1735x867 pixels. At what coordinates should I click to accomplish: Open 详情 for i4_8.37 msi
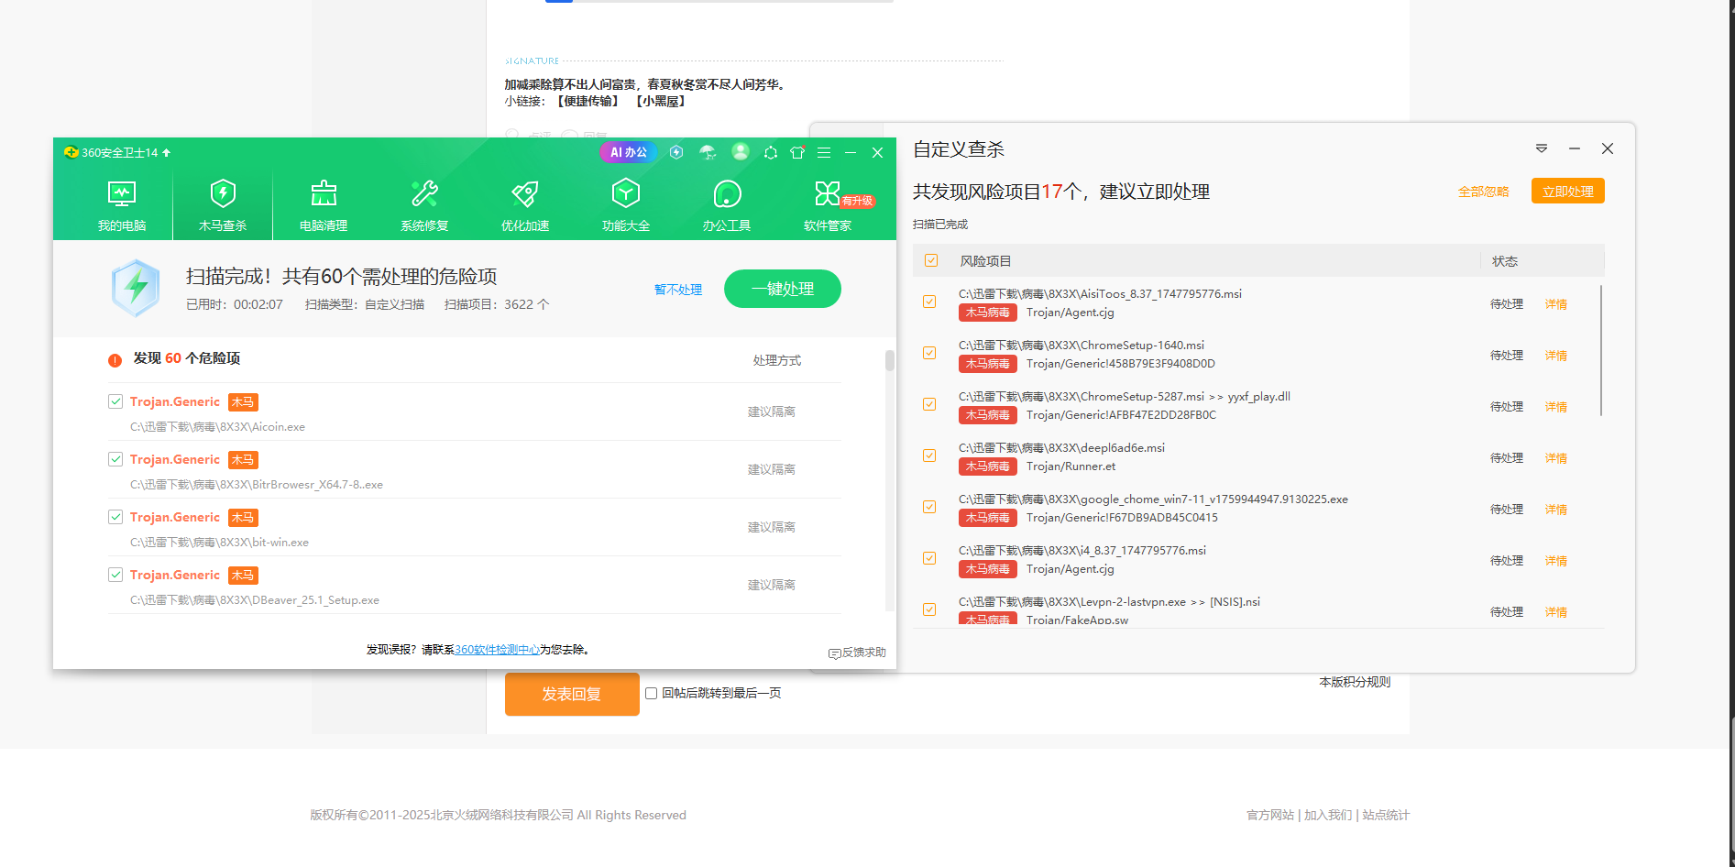point(1556,561)
